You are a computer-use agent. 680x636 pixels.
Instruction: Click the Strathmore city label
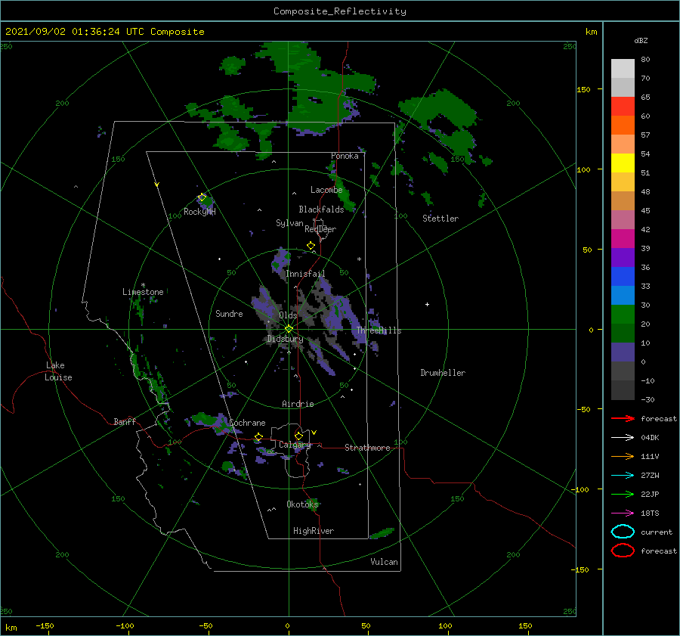(367, 448)
